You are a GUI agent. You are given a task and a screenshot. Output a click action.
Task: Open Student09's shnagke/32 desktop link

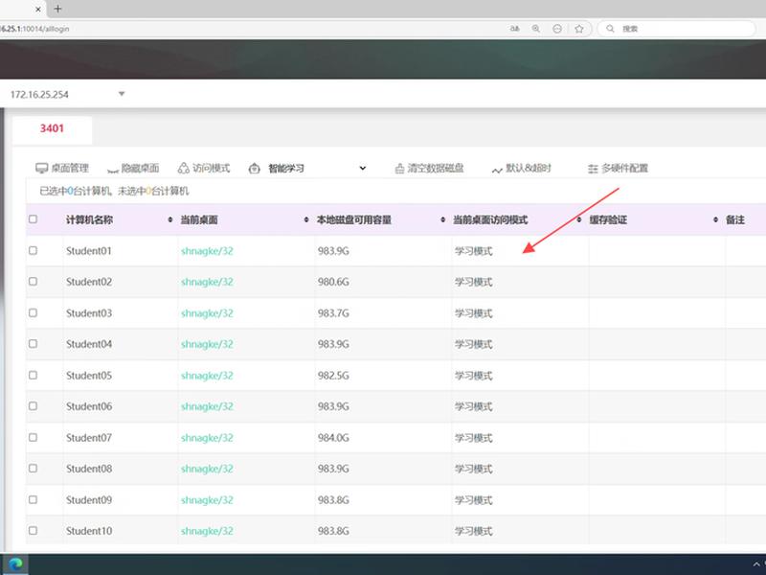coord(207,500)
